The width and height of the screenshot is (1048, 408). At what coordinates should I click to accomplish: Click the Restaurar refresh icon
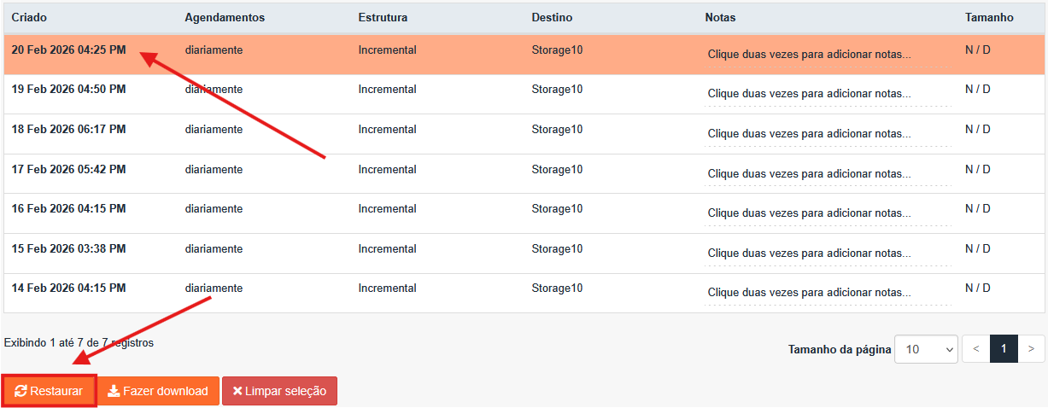20,391
